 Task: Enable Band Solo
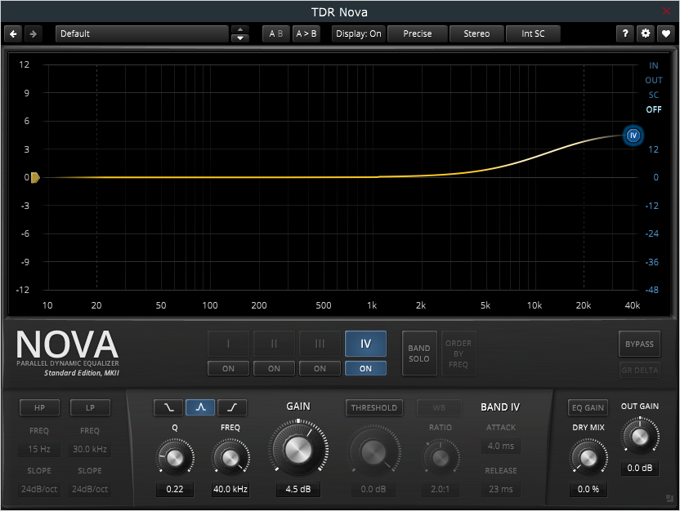tap(419, 353)
